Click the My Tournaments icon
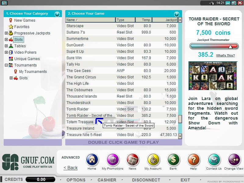The height and width of the screenshot is (183, 244). click(x=16, y=72)
